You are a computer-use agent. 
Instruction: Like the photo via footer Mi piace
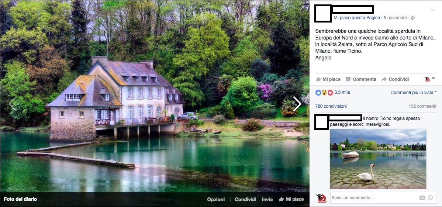[x=291, y=199]
